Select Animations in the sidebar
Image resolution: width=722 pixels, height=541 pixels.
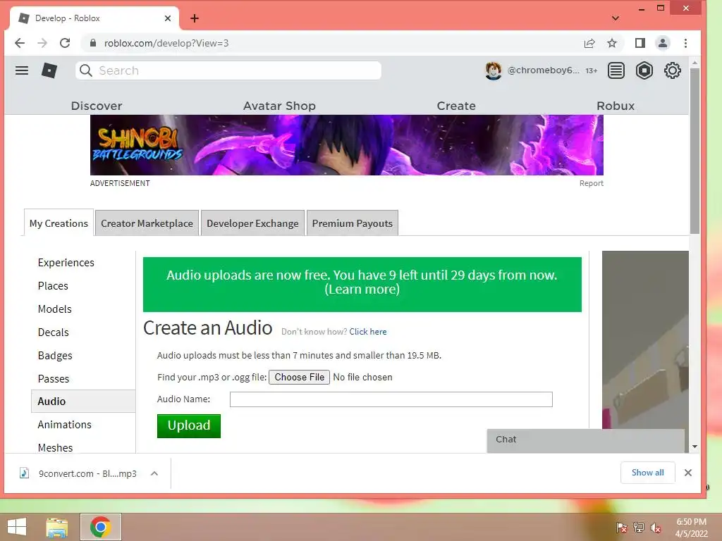click(64, 425)
